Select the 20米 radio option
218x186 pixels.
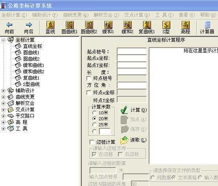94,119
